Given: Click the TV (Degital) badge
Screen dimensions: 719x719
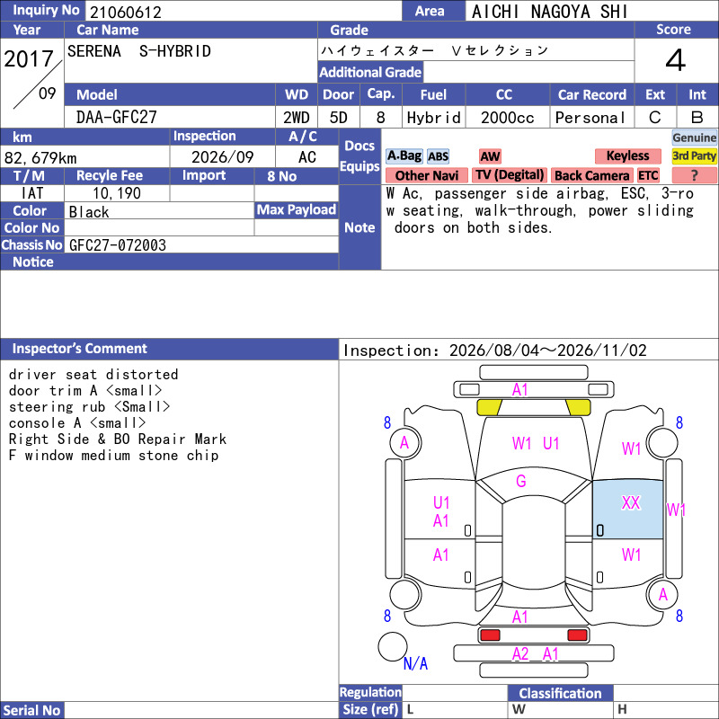Looking at the screenshot, I should tap(510, 175).
